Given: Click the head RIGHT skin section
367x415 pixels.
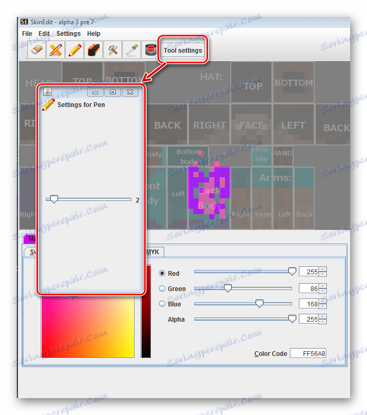Looking at the screenshot, I should (x=209, y=124).
